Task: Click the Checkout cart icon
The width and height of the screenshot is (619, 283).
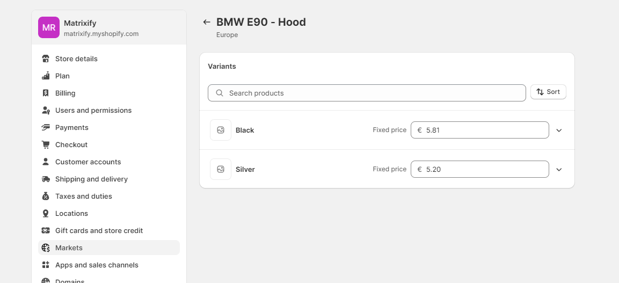Action: pos(46,144)
